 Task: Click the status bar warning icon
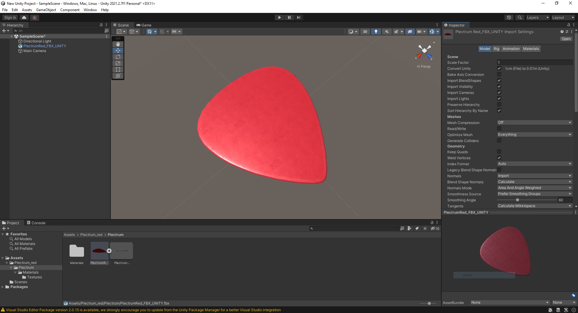pos(3,310)
